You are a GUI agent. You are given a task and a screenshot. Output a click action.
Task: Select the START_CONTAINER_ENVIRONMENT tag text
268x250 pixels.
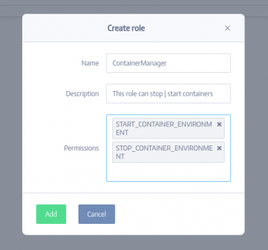click(x=164, y=128)
